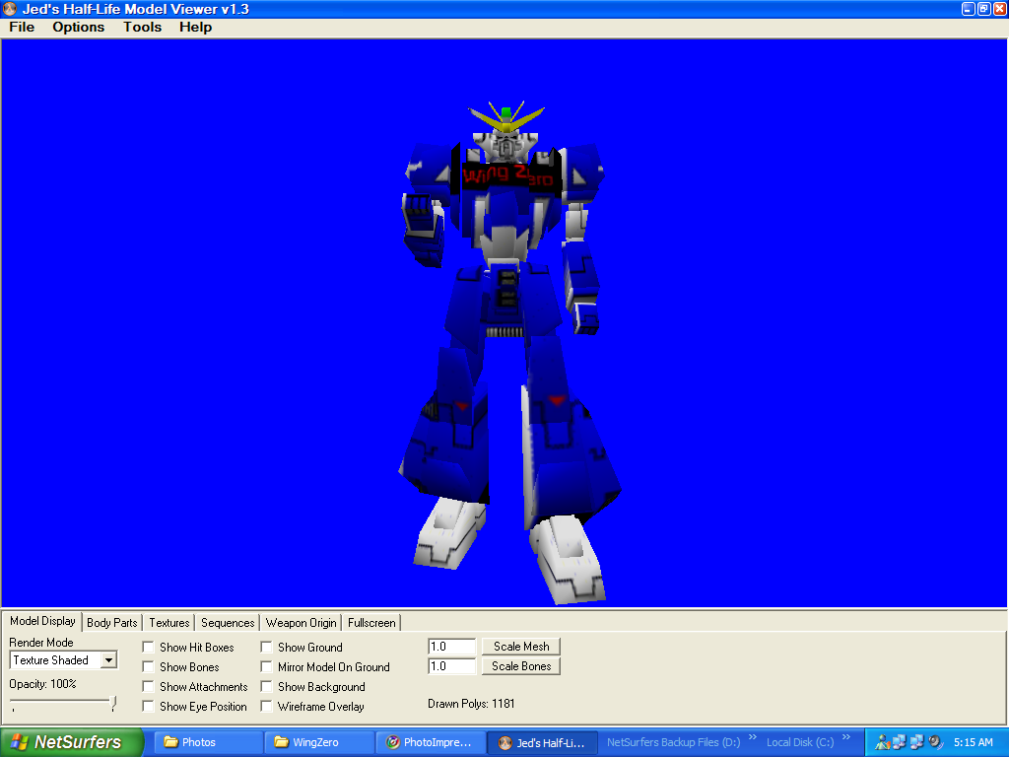Click the Texture Shaded combo box text
The height and width of the screenshot is (757, 1009).
(x=51, y=659)
